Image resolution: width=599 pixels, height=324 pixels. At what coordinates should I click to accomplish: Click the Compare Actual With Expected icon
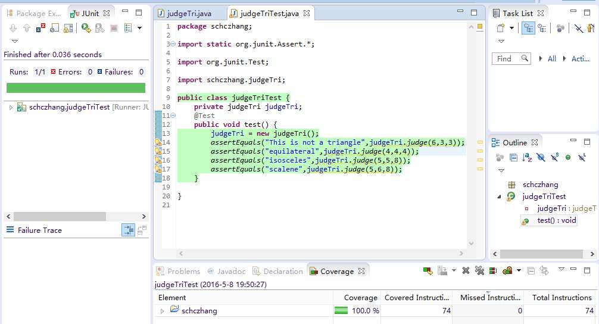click(x=142, y=230)
